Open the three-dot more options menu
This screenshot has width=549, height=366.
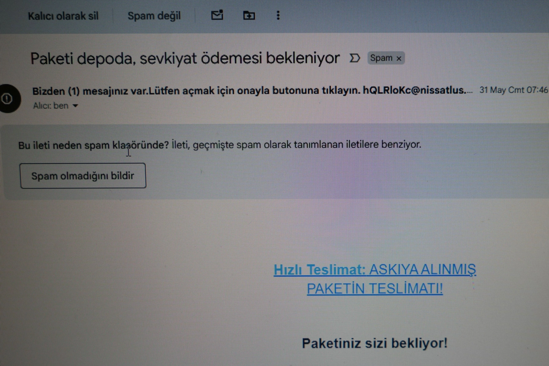pos(278,15)
